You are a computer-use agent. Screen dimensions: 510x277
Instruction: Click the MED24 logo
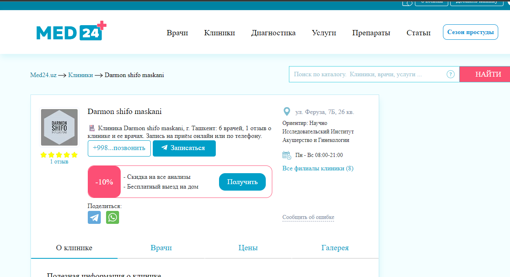point(72,31)
